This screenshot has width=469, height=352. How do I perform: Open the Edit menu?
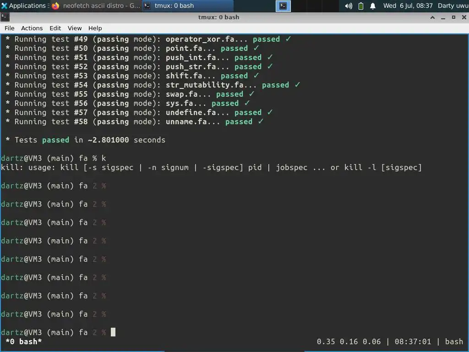55,28
